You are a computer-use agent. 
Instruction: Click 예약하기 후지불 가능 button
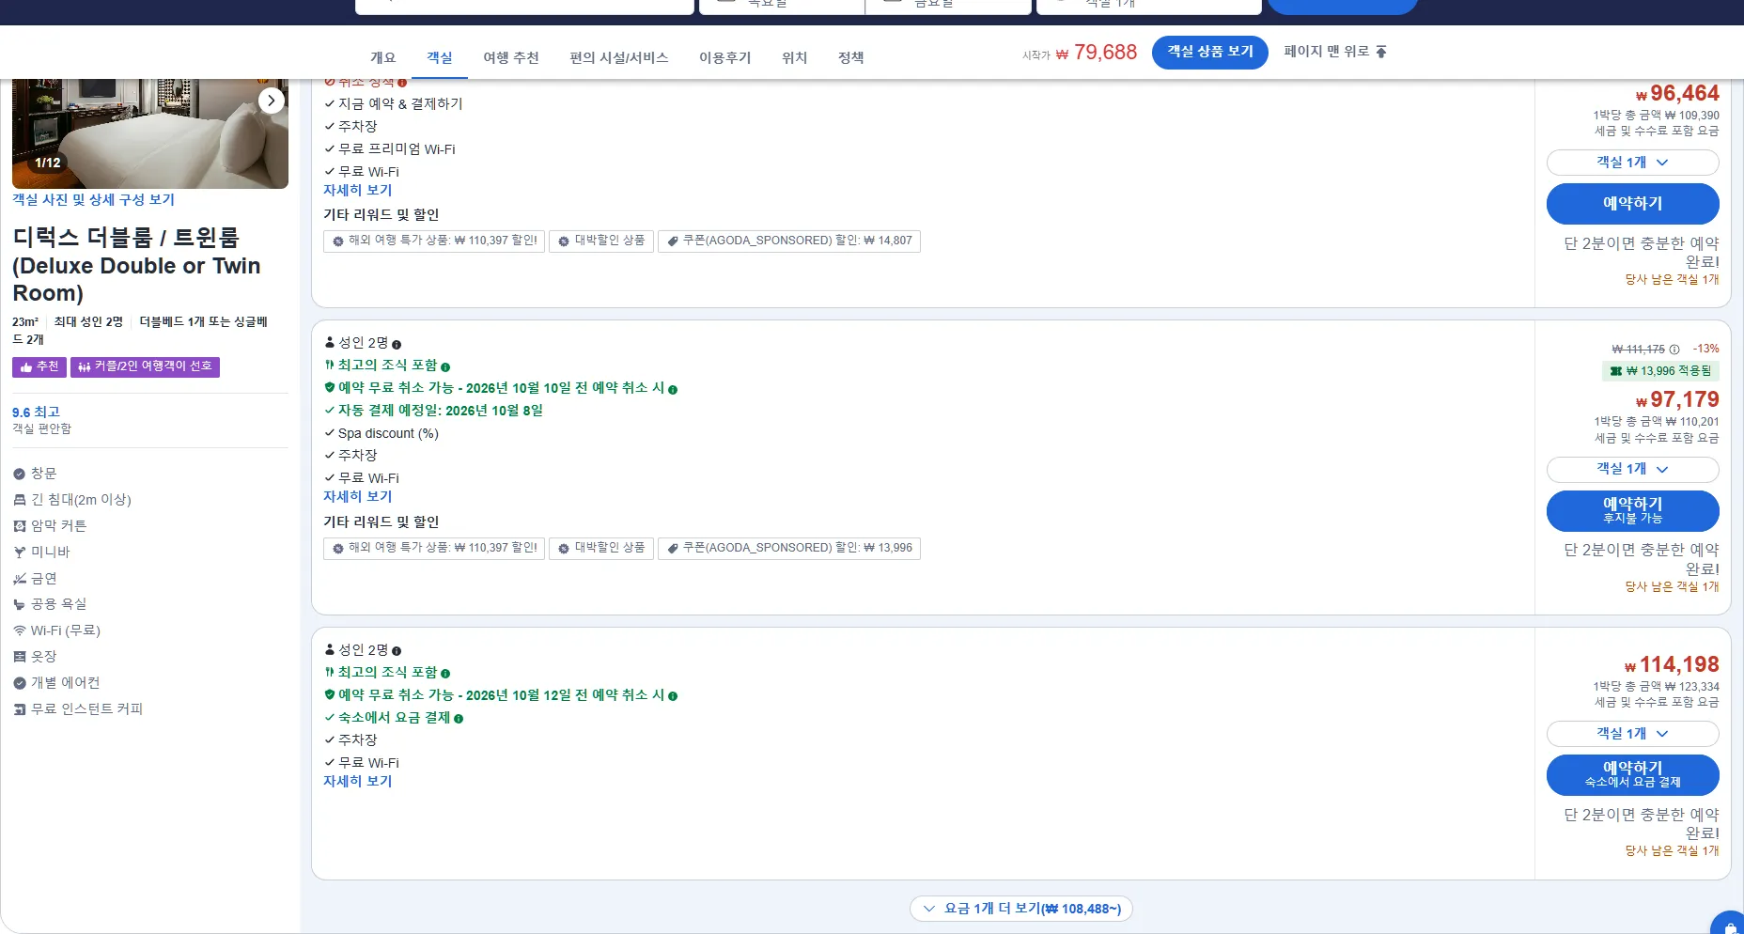1632,510
